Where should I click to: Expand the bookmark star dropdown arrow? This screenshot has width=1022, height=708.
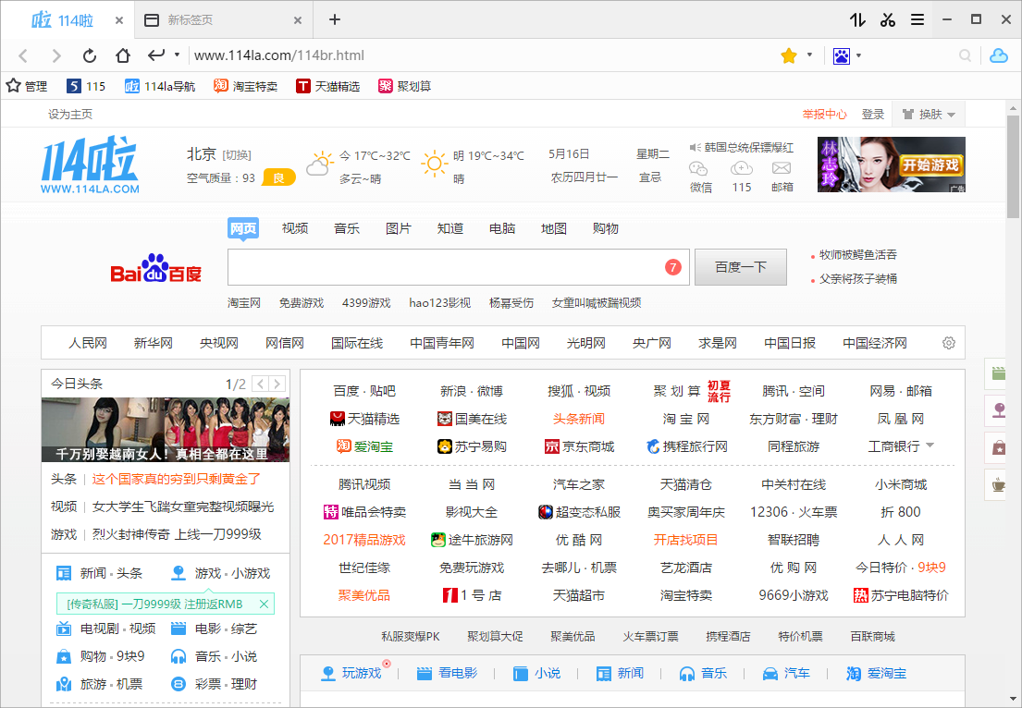809,55
